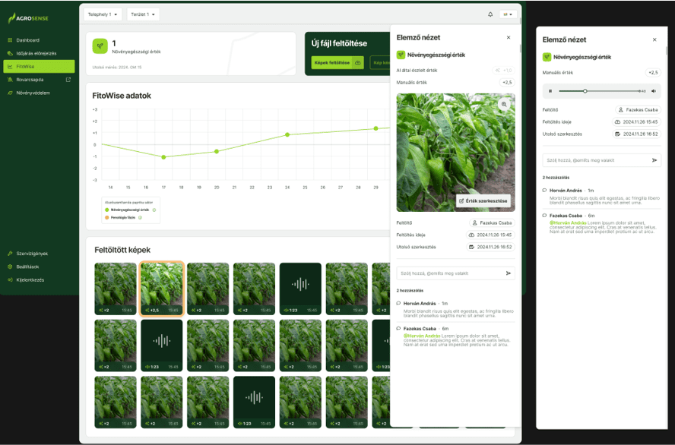675x445 pixels.
Task: Click the external link icon beside Rovarcsapda
Action: (x=68, y=80)
